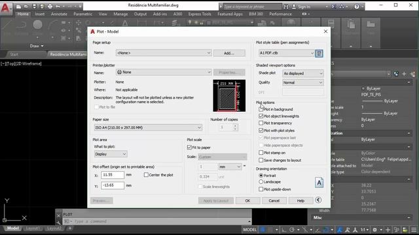Viewport: 419px width, 235px height.
Task: Click the New drawing icon in quick access toolbar
Action: (x=18, y=7)
